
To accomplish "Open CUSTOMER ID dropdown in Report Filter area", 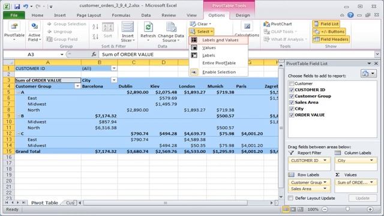I will pos(325,160).
